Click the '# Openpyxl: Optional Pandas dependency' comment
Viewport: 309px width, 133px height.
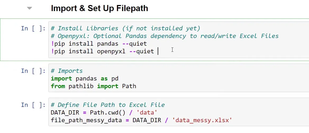[165, 36]
